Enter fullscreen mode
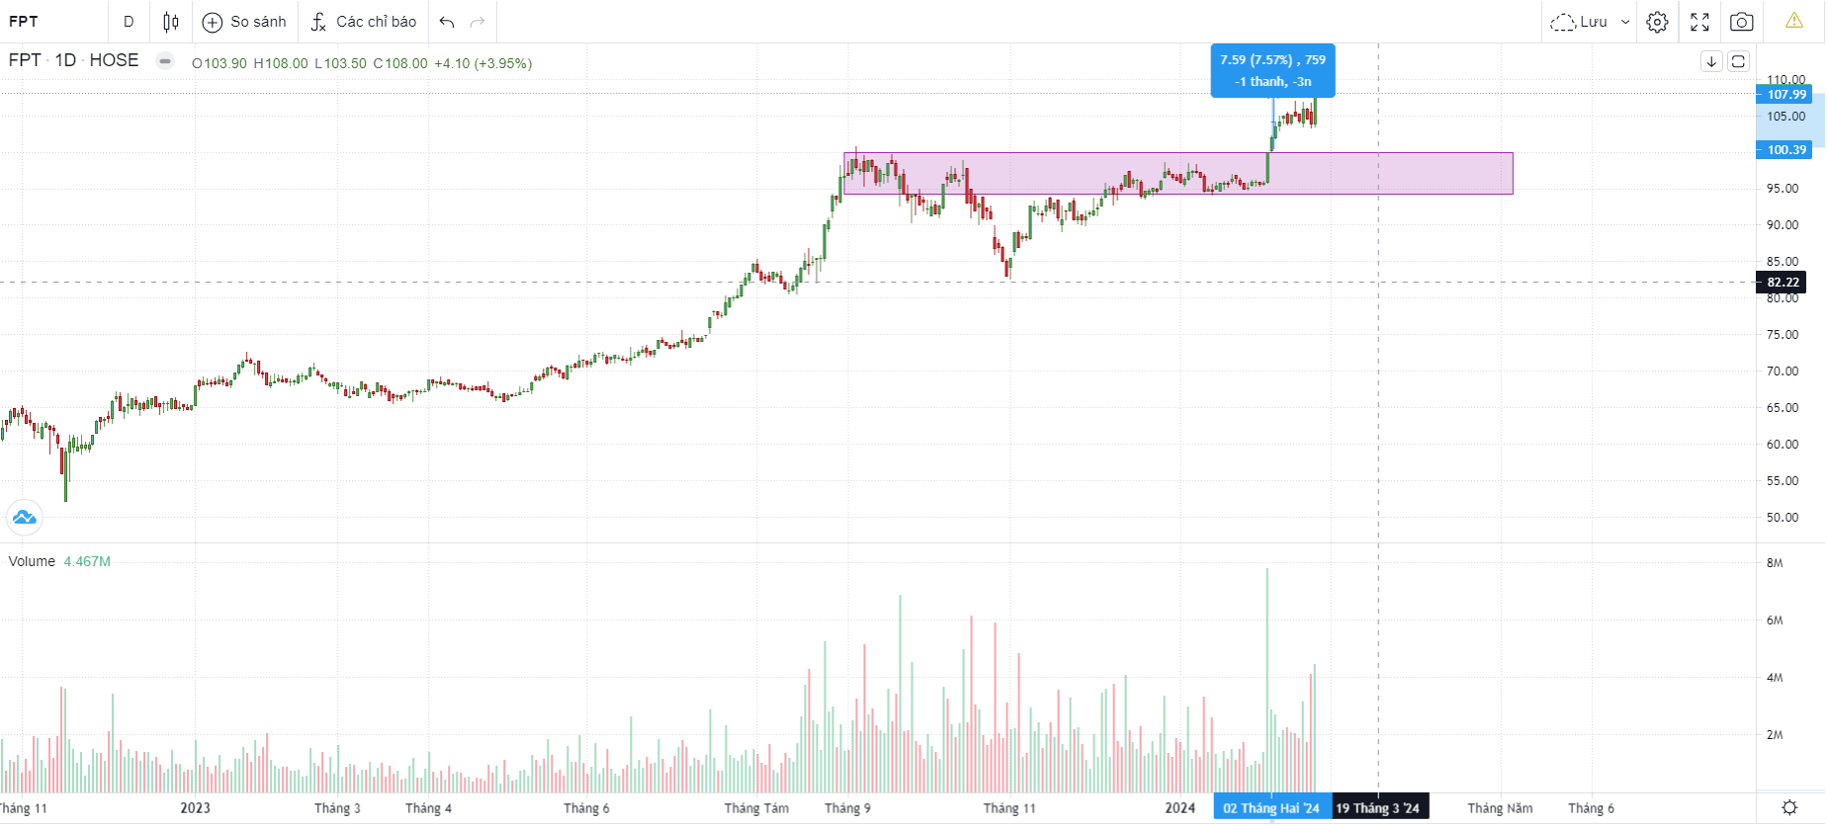1828x826 pixels. pos(1699,22)
